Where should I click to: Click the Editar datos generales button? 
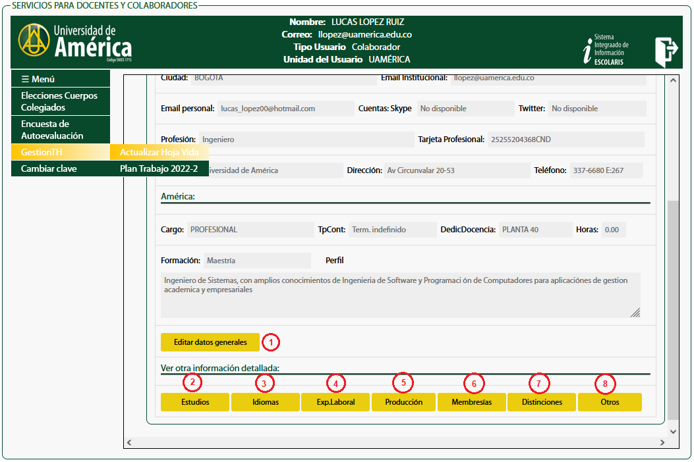point(210,342)
